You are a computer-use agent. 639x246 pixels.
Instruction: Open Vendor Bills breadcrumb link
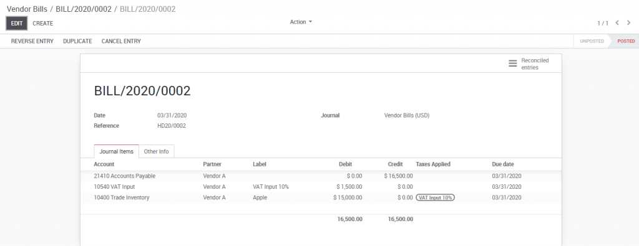27,9
